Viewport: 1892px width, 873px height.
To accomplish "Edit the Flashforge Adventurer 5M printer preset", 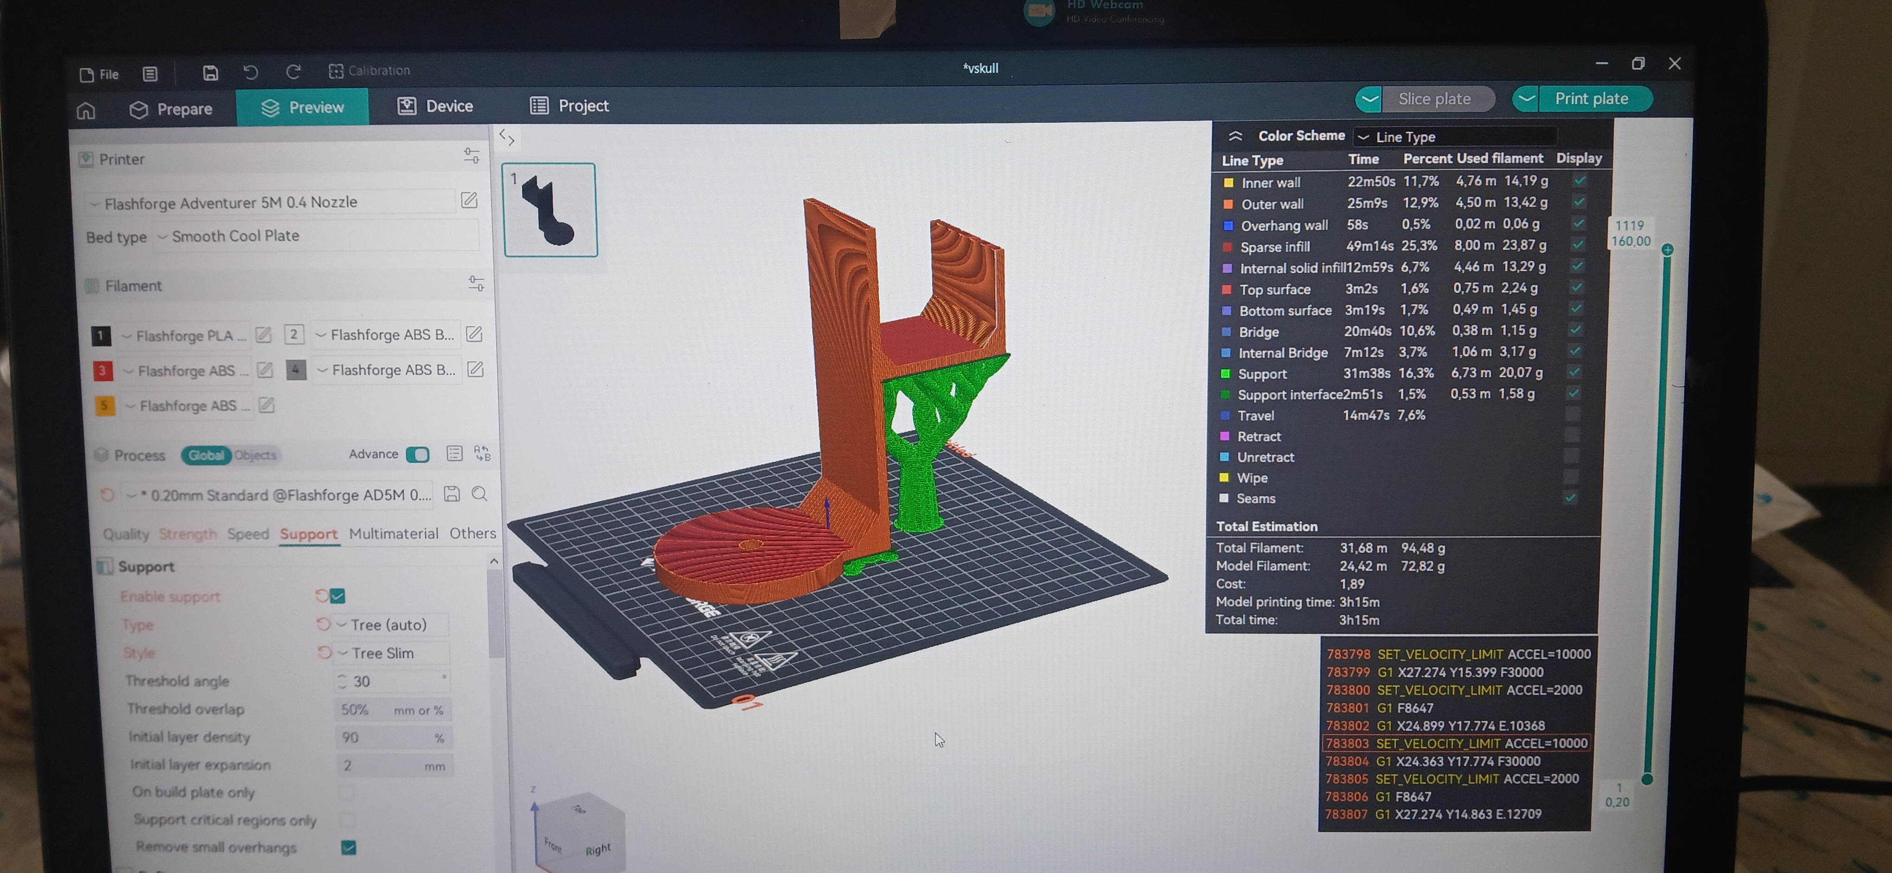I will point(469,200).
